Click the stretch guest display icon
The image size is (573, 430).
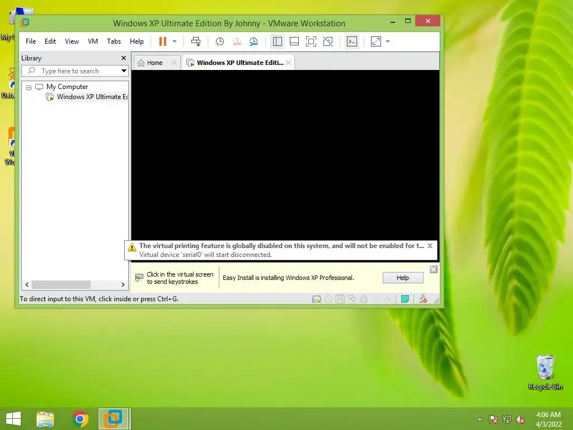click(x=376, y=41)
